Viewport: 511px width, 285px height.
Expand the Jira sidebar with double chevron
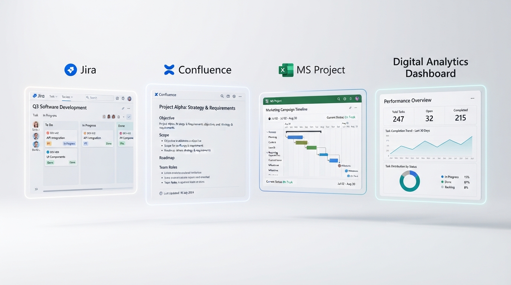pos(36,189)
